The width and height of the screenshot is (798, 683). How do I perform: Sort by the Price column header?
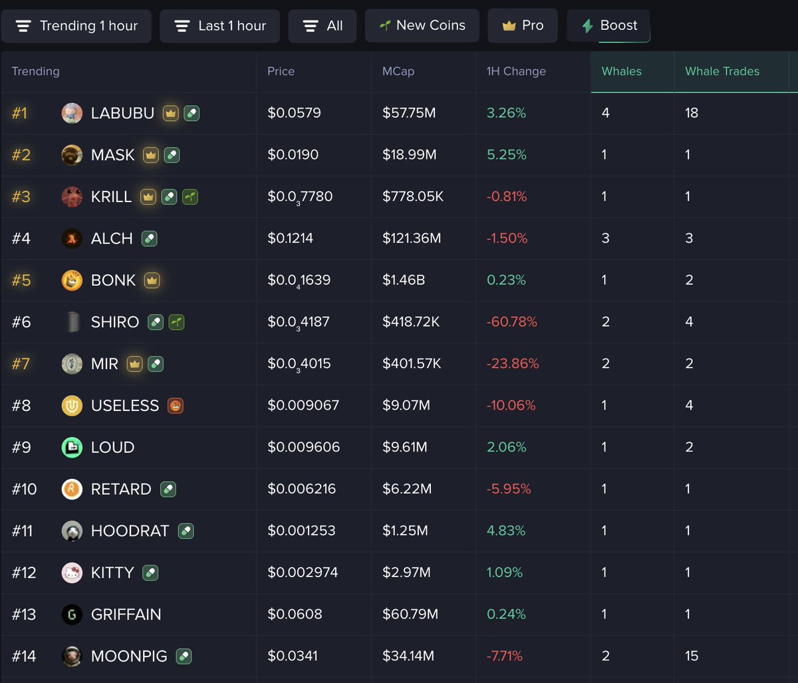(281, 71)
